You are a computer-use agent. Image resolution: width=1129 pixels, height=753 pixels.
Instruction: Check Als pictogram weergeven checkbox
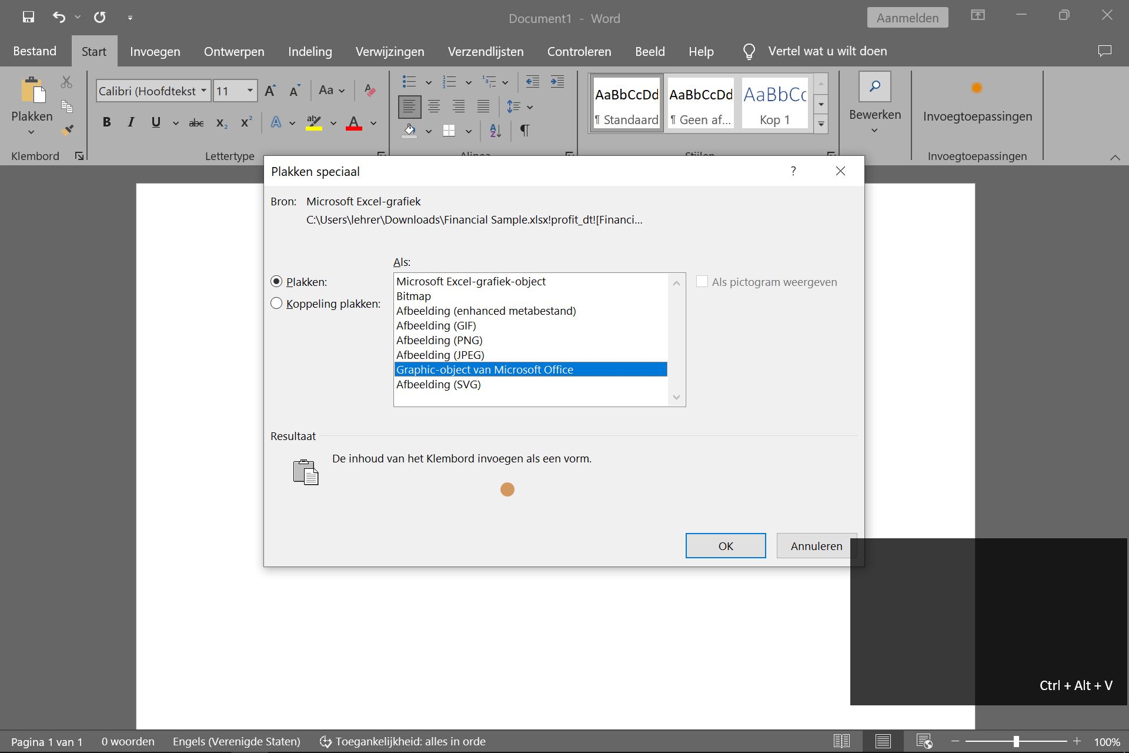point(702,282)
